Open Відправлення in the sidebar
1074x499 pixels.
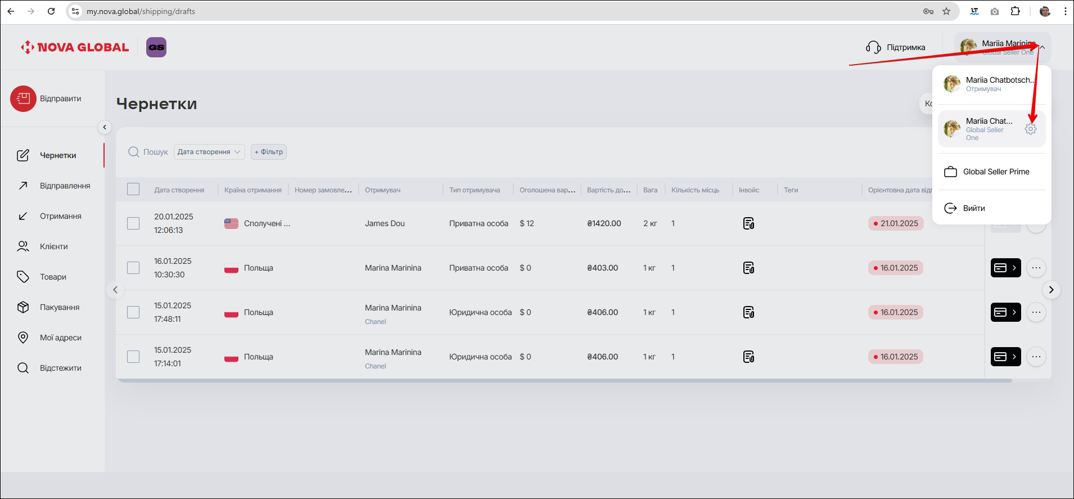(x=65, y=186)
